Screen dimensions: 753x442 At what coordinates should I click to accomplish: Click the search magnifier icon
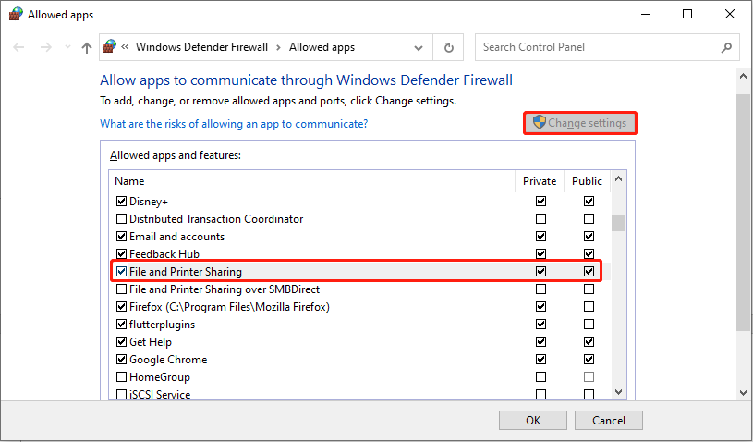(725, 47)
